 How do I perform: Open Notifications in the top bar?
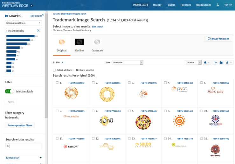click(x=204, y=5)
